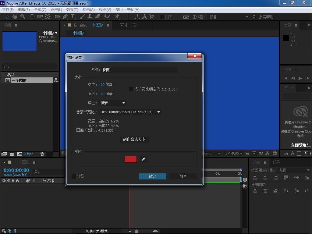Click 确定 to confirm solid settings
The height and width of the screenshot is (234, 312).
tap(153, 176)
